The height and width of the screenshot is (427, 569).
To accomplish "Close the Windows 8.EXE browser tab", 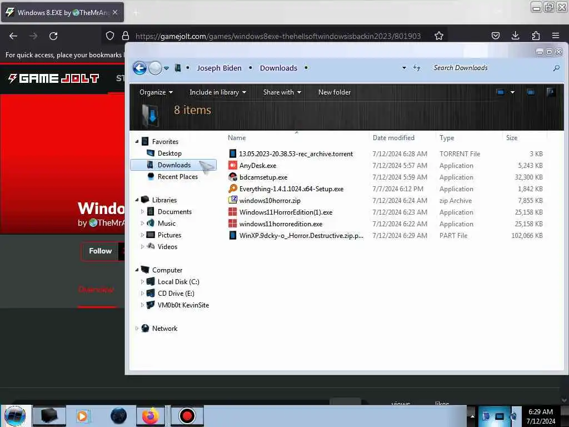I will pyautogui.click(x=115, y=12).
